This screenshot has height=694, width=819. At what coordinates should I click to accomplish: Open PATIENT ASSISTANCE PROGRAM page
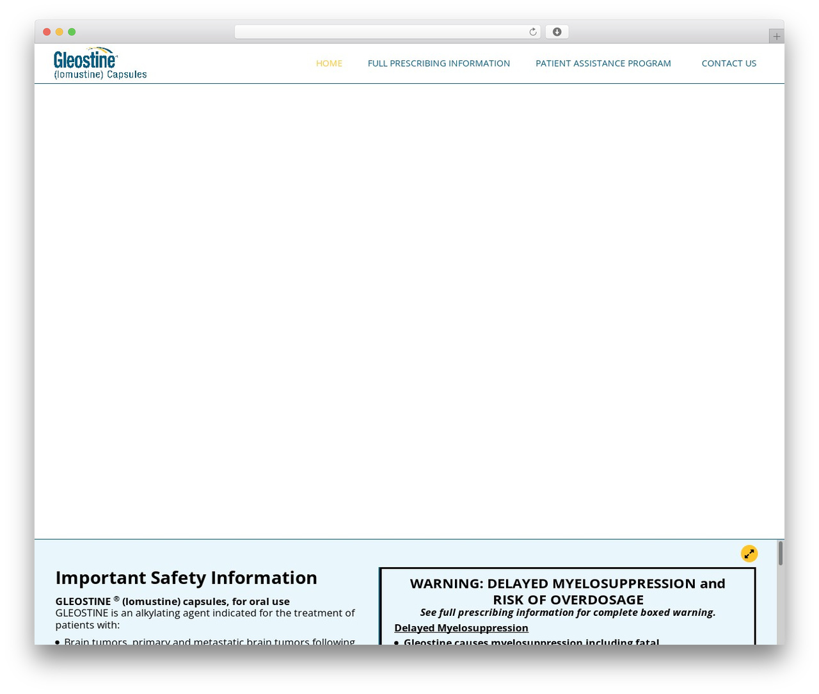[x=603, y=63]
